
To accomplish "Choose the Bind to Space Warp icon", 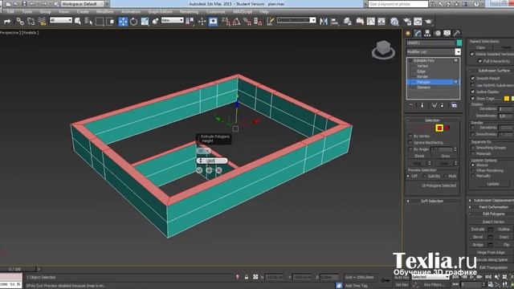I will (42, 22).
